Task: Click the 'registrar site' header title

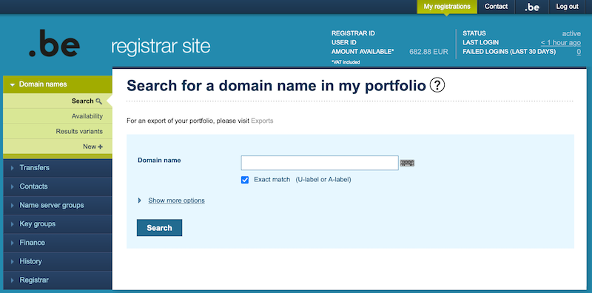Action: coord(161,46)
